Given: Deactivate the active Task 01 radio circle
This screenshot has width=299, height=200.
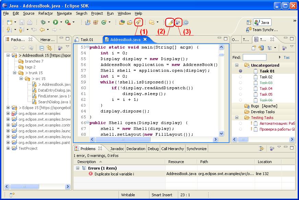Looking at the screenshot, I should click(240, 71).
